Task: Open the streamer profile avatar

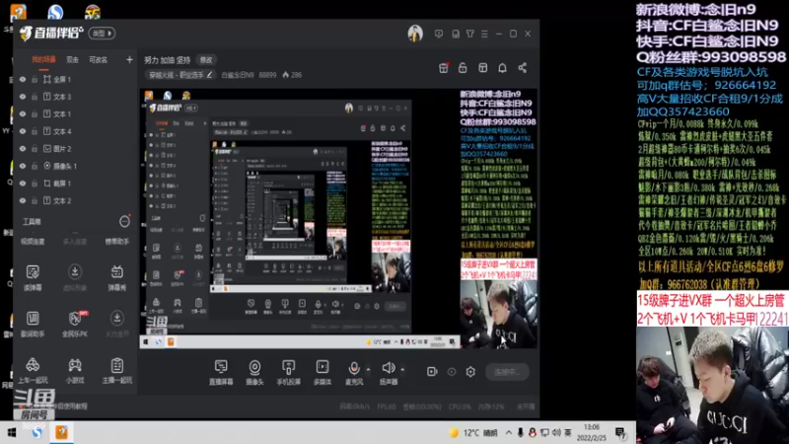Action: pos(415,34)
